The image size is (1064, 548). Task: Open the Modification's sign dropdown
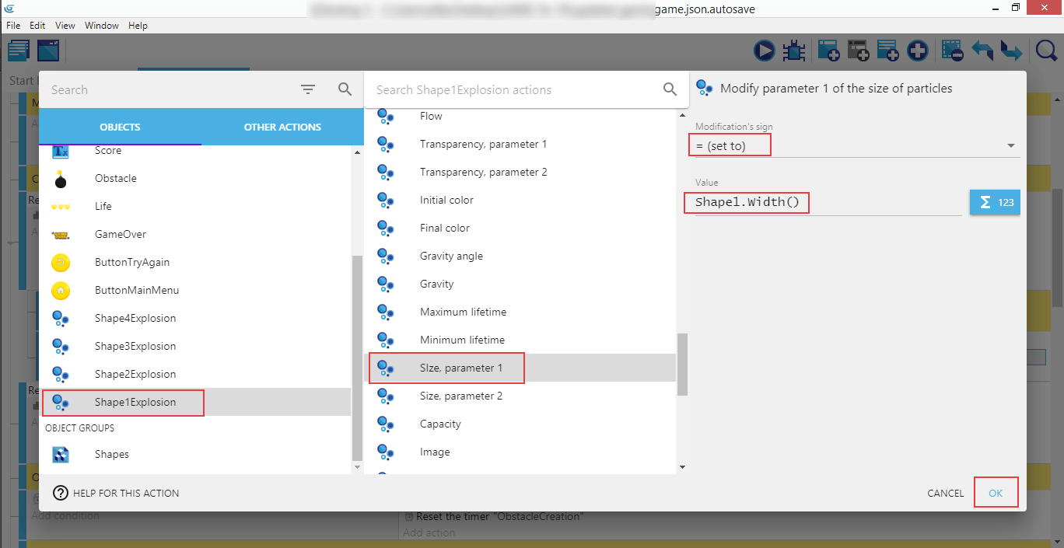click(x=856, y=146)
